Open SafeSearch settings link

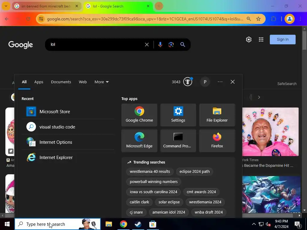[287, 84]
